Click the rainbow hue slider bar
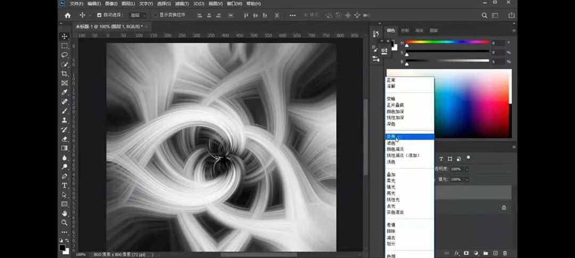The image size is (575, 258). pyautogui.click(x=447, y=42)
